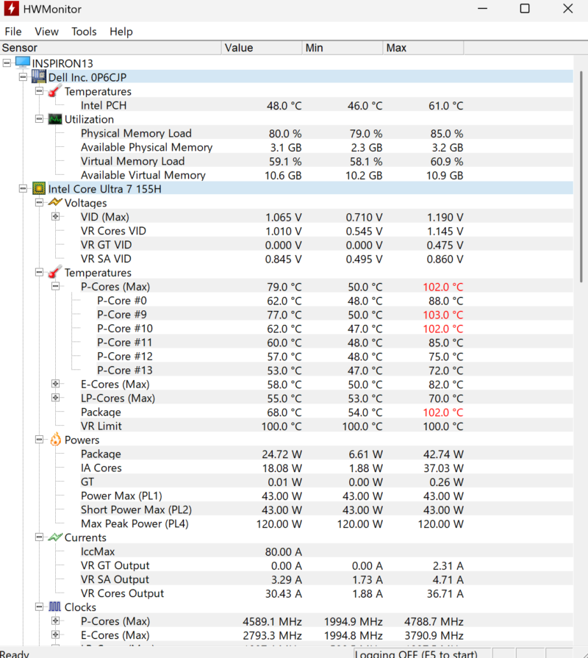Click the Powers flame icon
Screen dimensions: 588x658
55,440
